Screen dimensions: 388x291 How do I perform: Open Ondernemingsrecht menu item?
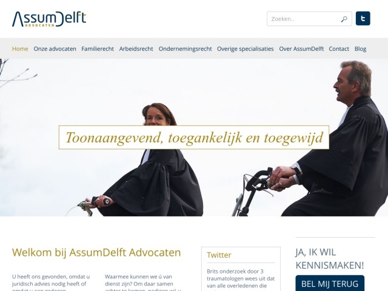[185, 48]
